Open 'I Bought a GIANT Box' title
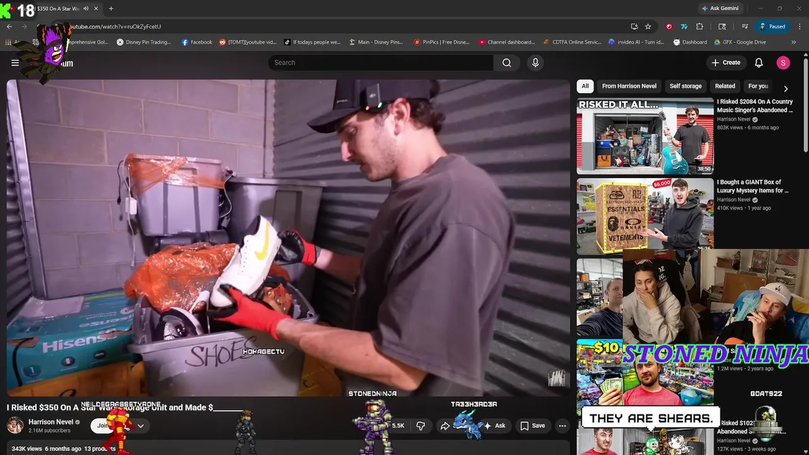809x455 pixels. [753, 186]
